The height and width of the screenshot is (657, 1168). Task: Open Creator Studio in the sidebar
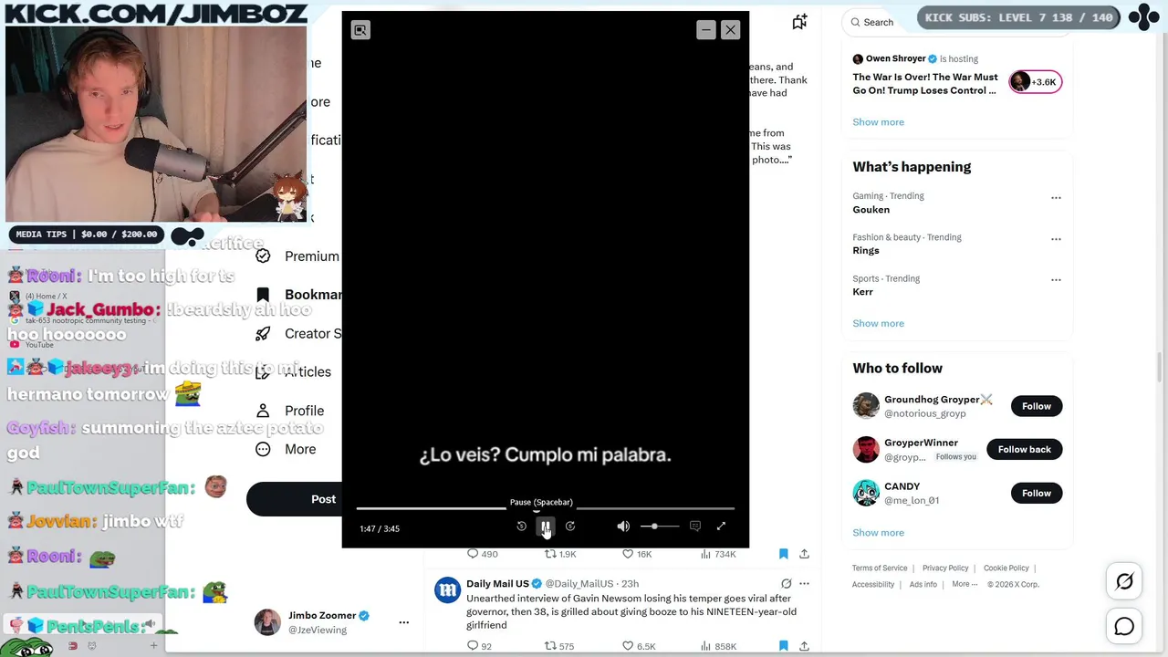tap(299, 334)
